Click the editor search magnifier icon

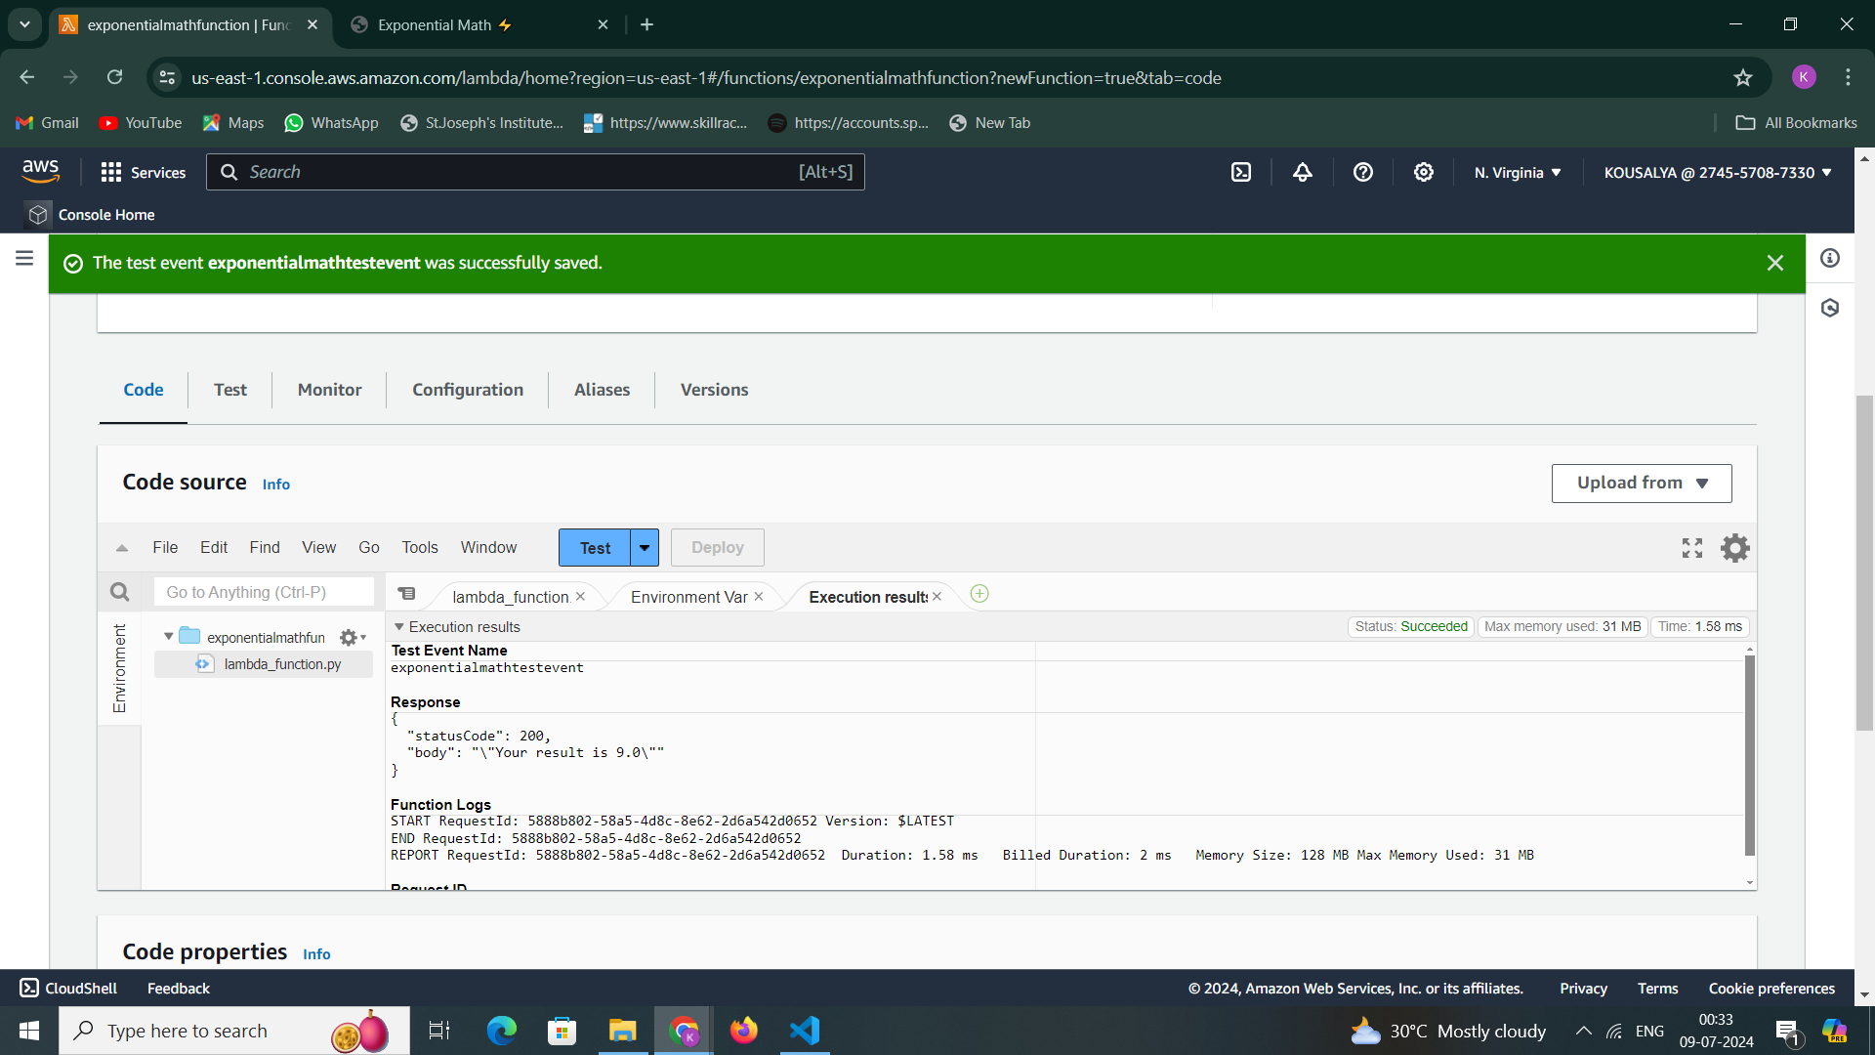point(119,592)
